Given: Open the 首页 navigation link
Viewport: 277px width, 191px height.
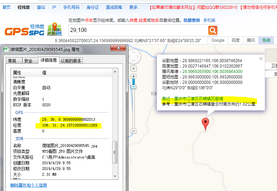Looking at the screenshot, I should [x=6, y=7].
